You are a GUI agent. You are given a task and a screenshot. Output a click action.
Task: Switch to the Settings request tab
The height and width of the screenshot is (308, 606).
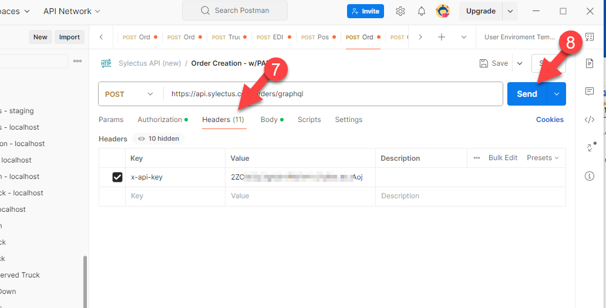tap(349, 120)
